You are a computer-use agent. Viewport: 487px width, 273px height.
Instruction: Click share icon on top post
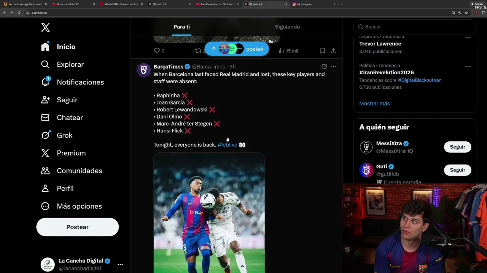click(x=333, y=50)
